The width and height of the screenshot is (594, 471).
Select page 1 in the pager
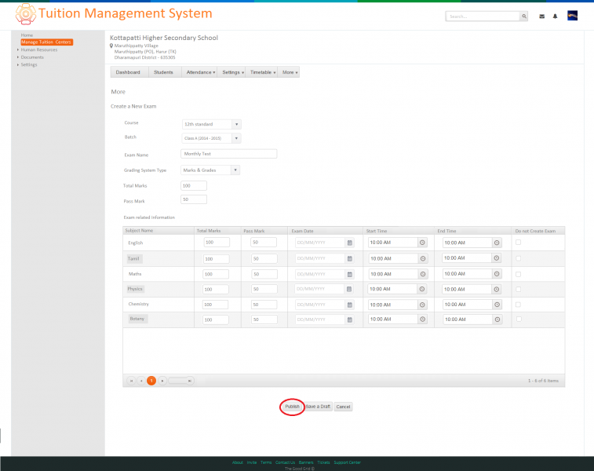151,381
